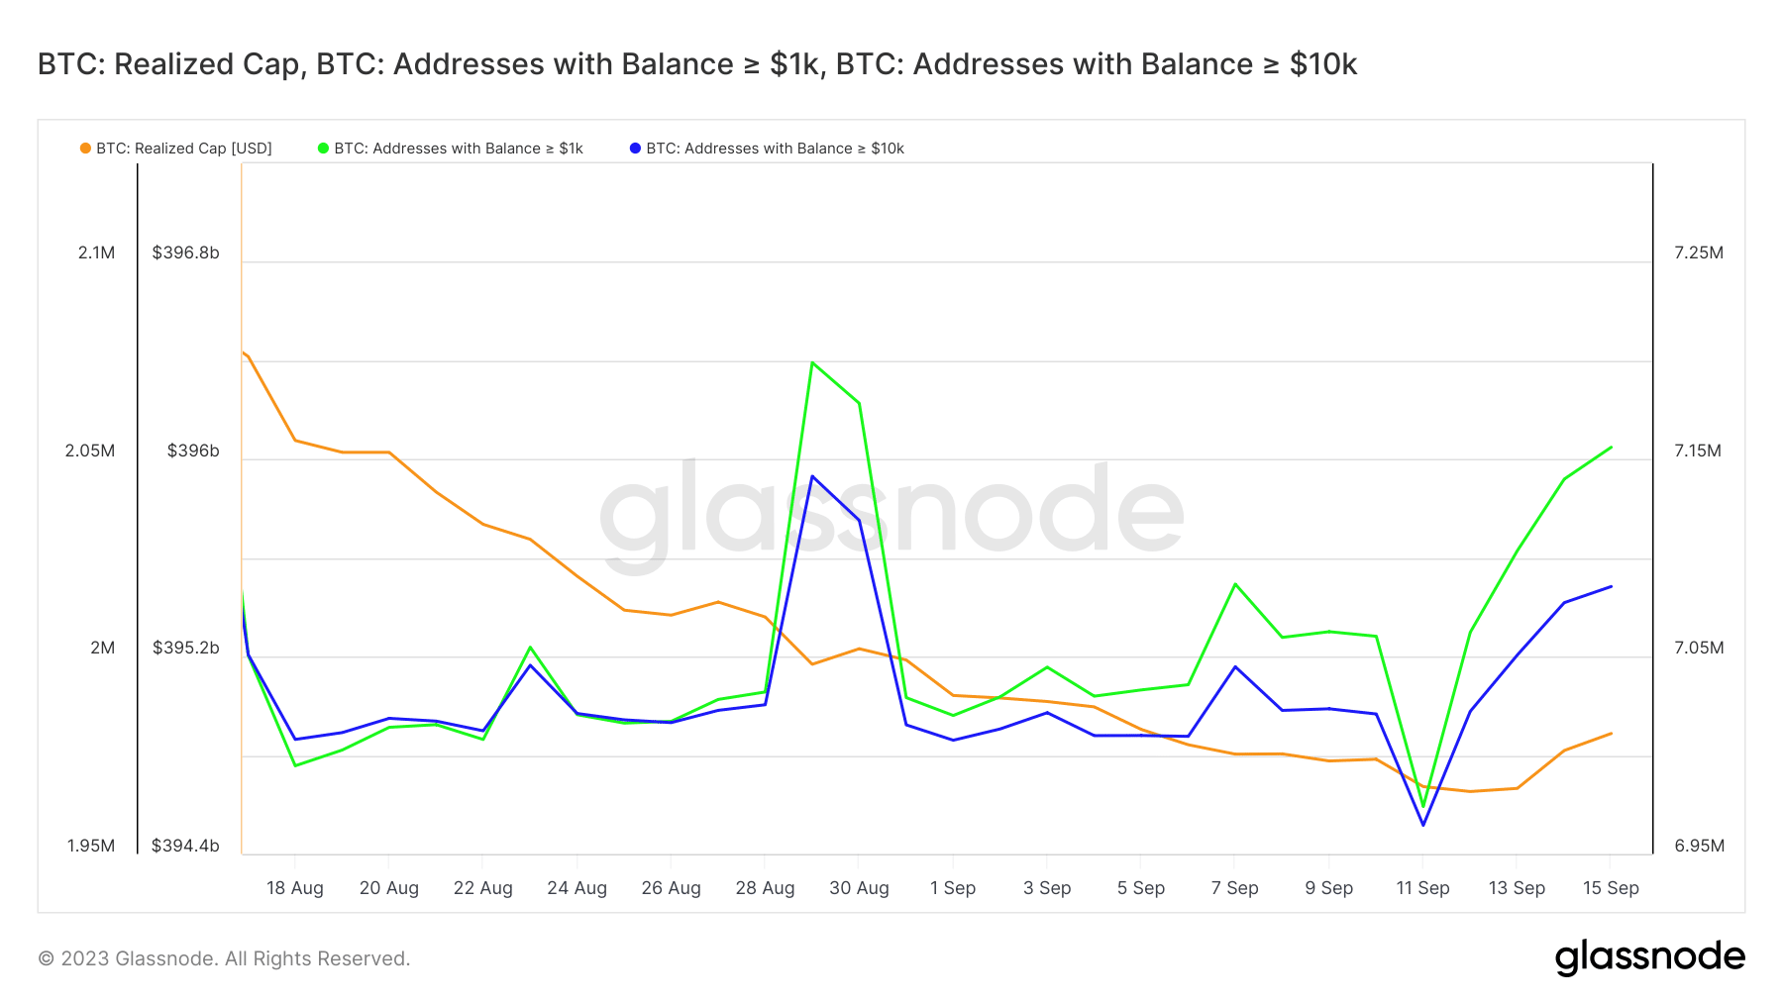This screenshot has height=1003, width=1783.
Task: Click the chart title text
Action: point(696,64)
